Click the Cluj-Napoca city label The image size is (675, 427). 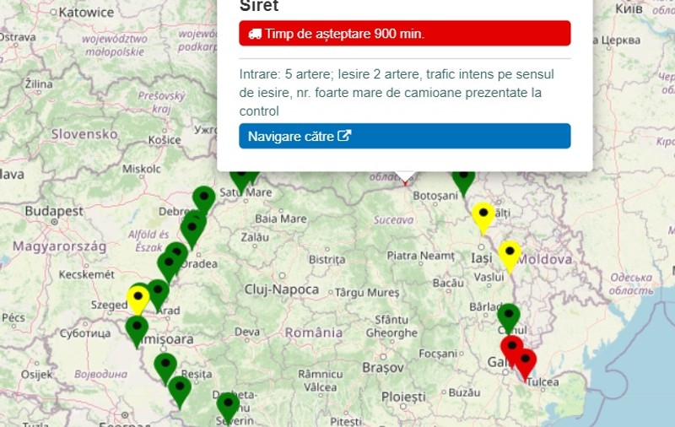click(282, 289)
